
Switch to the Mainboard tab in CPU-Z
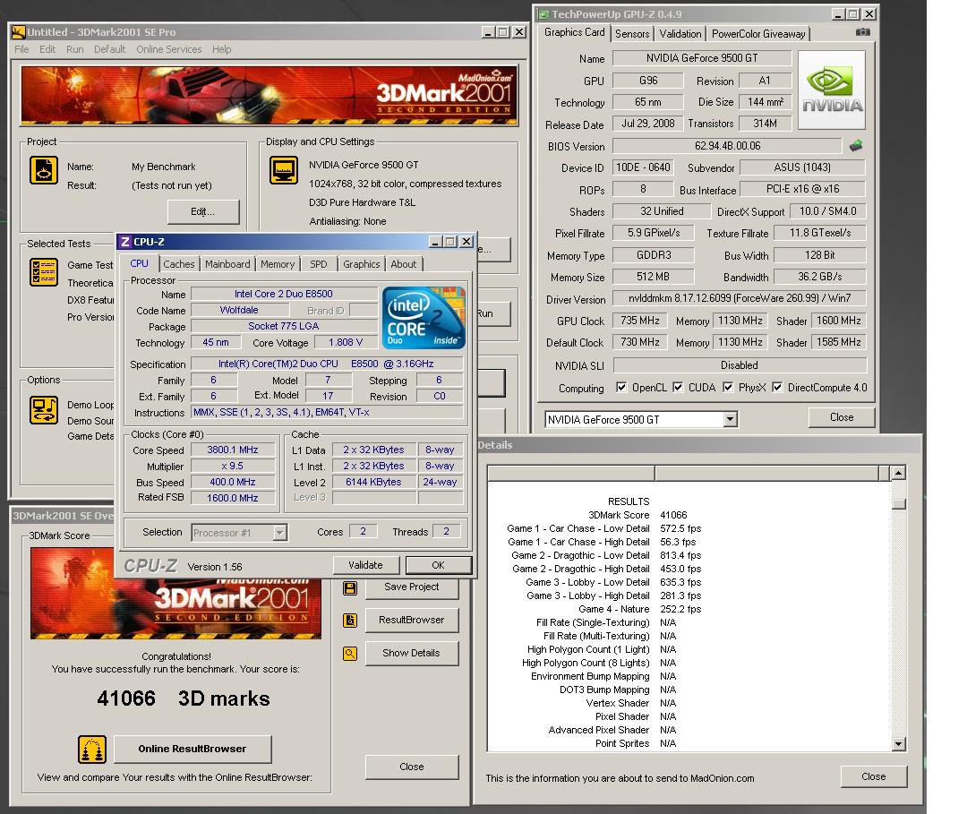click(x=227, y=264)
